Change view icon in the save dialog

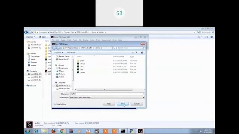133,52
